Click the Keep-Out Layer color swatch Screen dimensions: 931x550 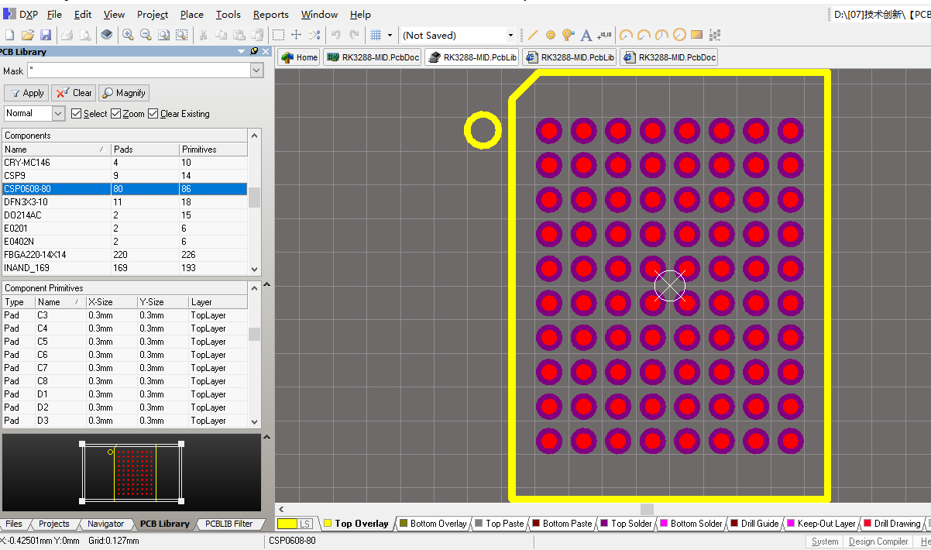(x=791, y=524)
